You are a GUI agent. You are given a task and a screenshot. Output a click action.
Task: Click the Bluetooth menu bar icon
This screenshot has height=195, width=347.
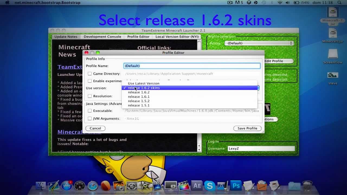272,2
